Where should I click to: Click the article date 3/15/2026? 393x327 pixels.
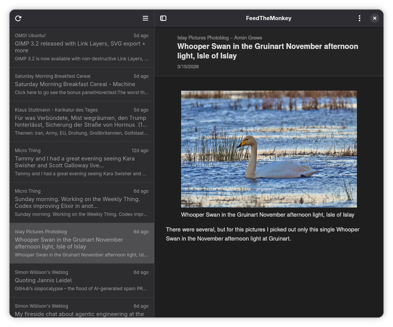click(x=188, y=66)
